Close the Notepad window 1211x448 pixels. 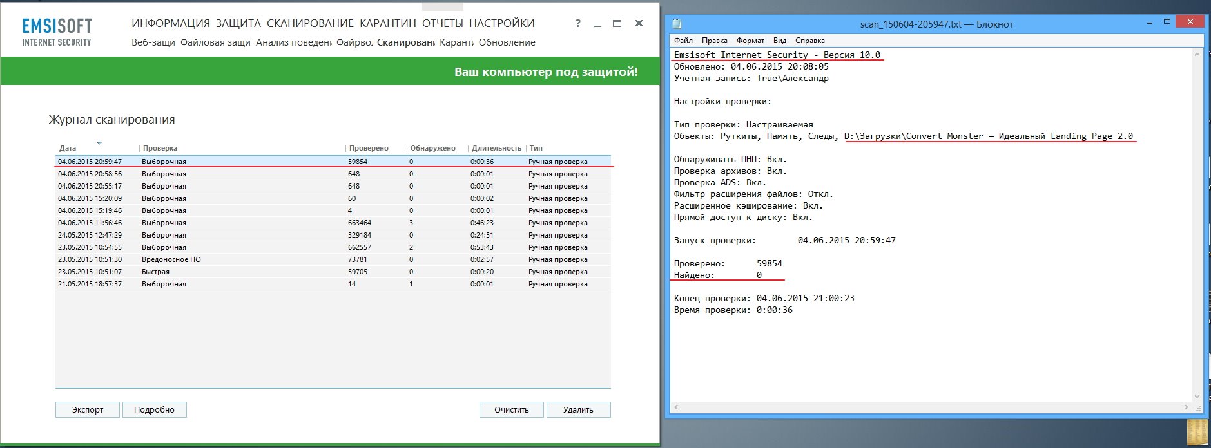click(1189, 22)
